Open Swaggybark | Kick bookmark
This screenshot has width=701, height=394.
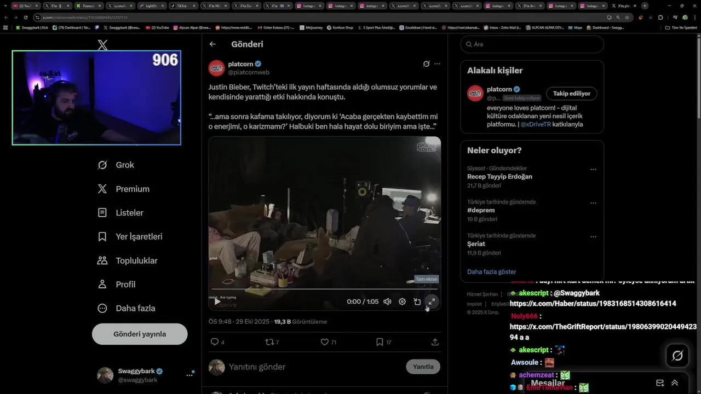(32, 27)
